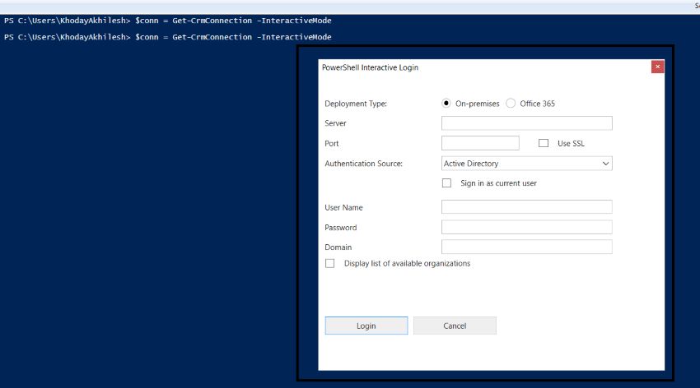The width and height of the screenshot is (700, 388).
Task: Focus the Domain field
Action: point(527,247)
